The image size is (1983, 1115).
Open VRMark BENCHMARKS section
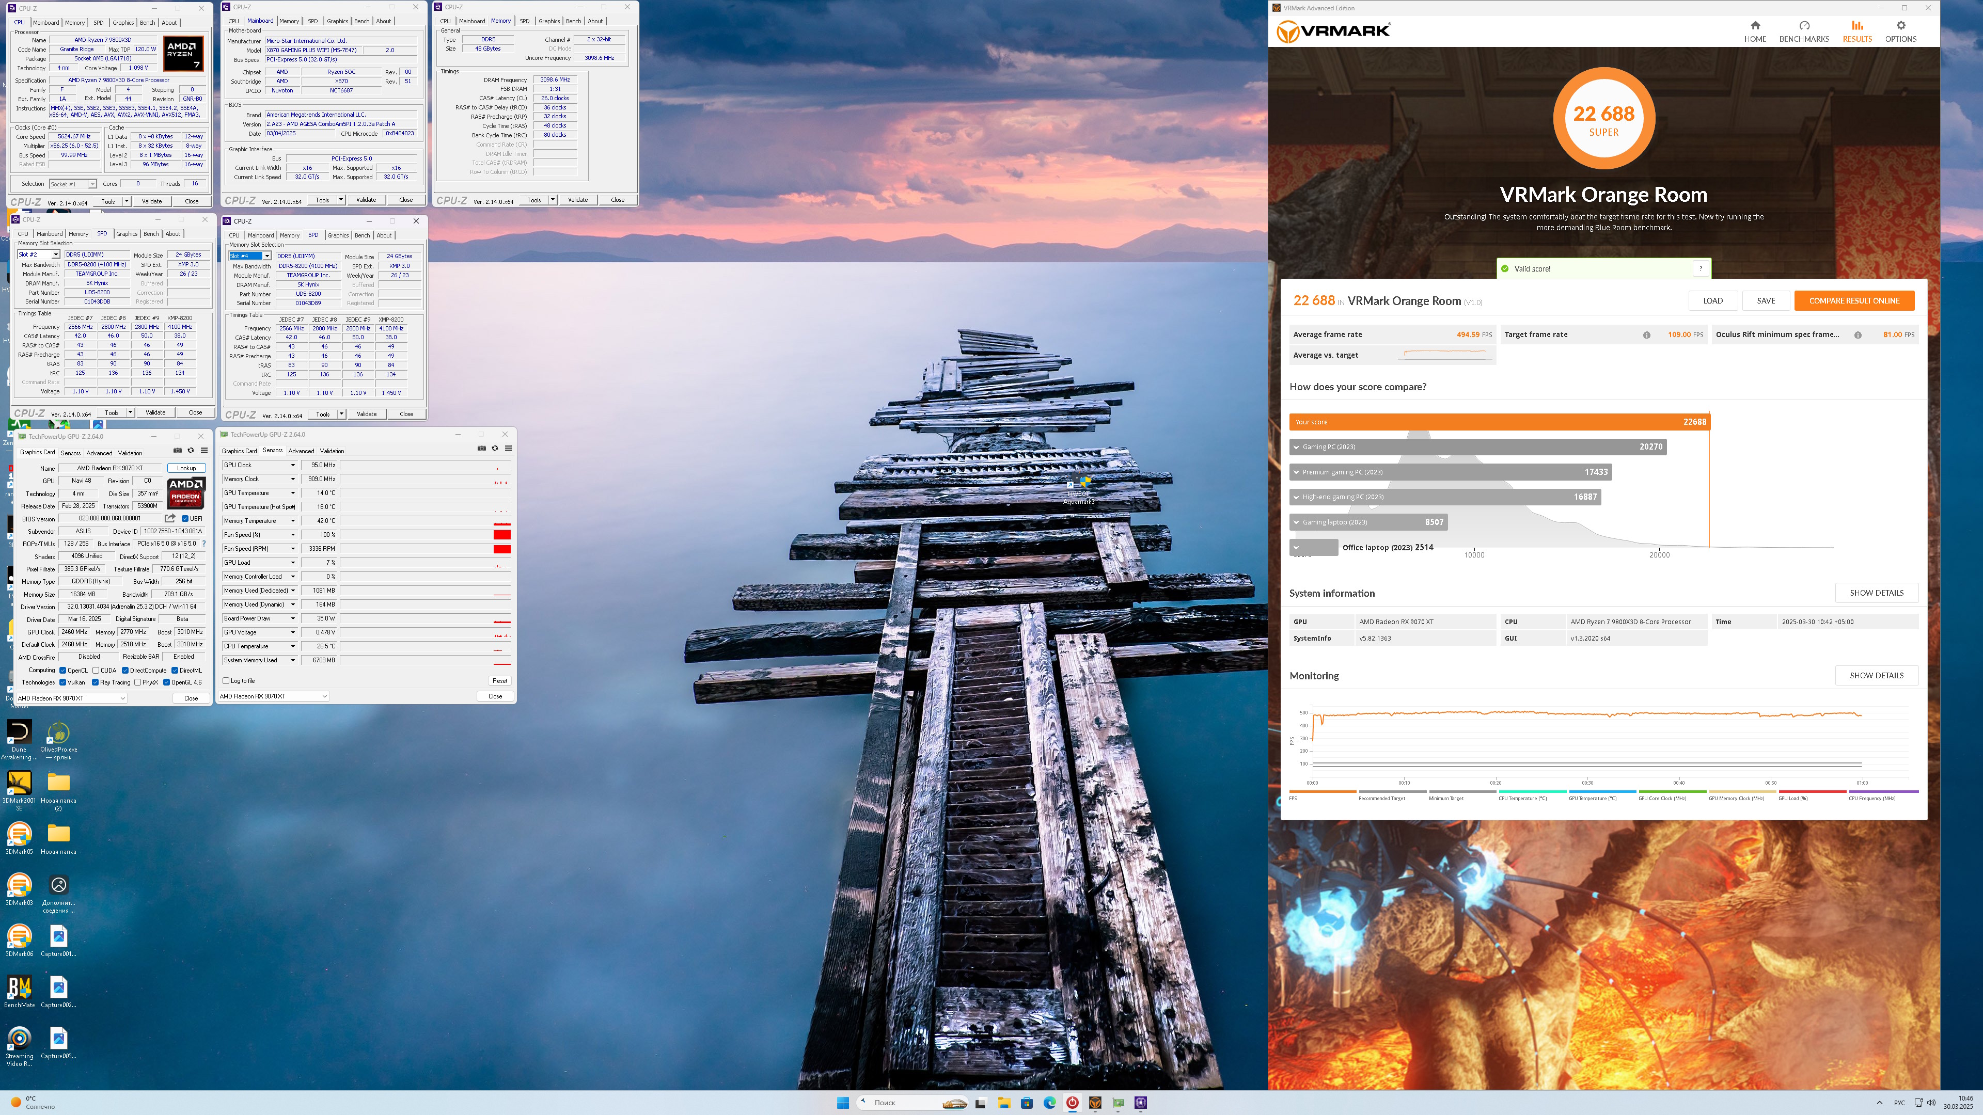(1804, 31)
